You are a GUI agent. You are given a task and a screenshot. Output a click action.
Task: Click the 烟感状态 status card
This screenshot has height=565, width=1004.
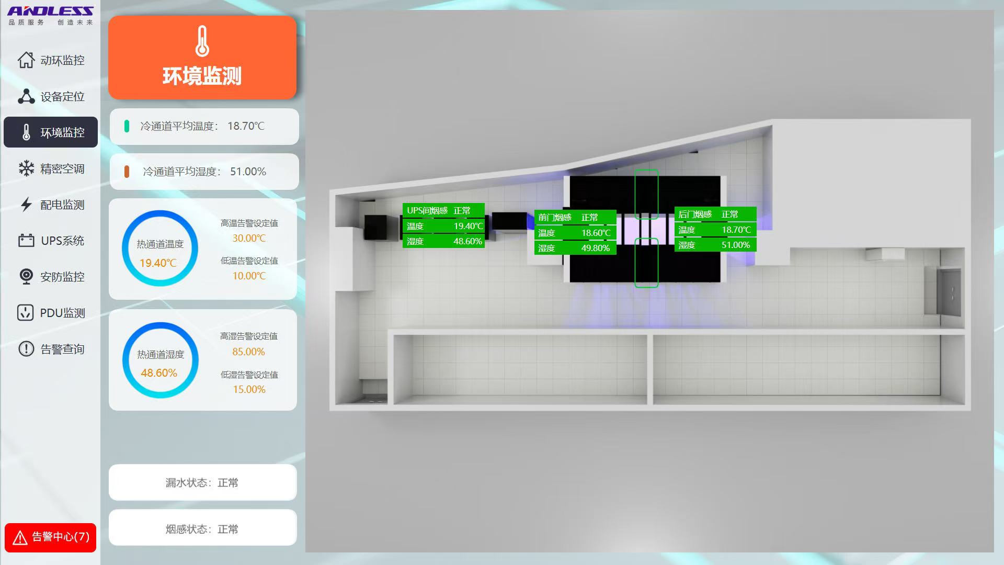pos(202,528)
